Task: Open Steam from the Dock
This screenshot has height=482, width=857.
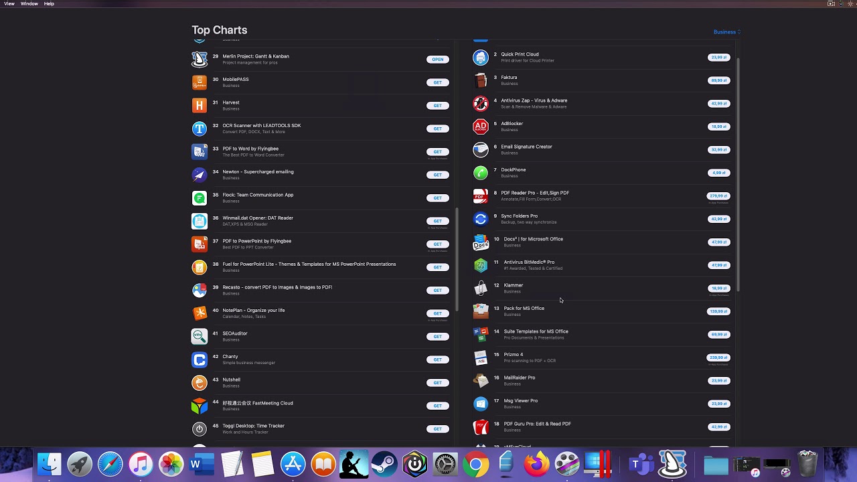Action: (384, 464)
